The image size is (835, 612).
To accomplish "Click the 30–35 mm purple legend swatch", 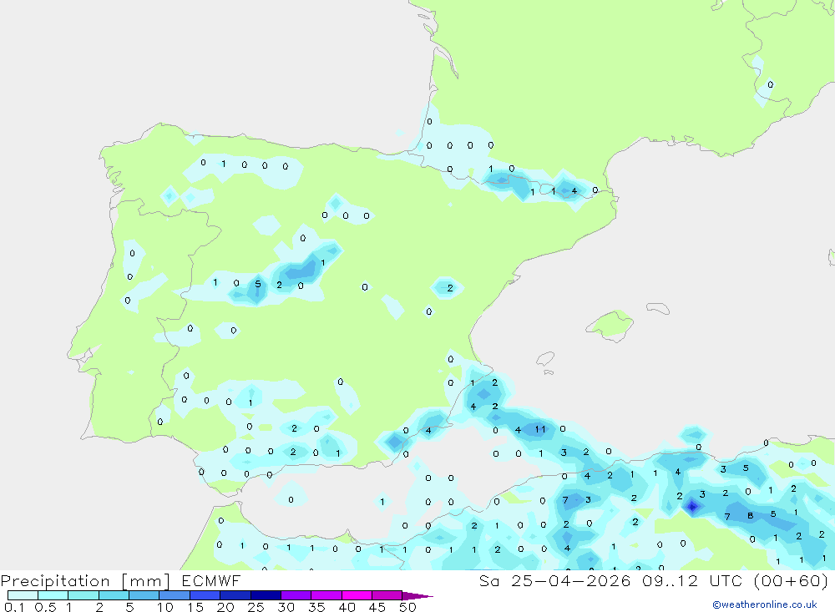I will [x=296, y=595].
